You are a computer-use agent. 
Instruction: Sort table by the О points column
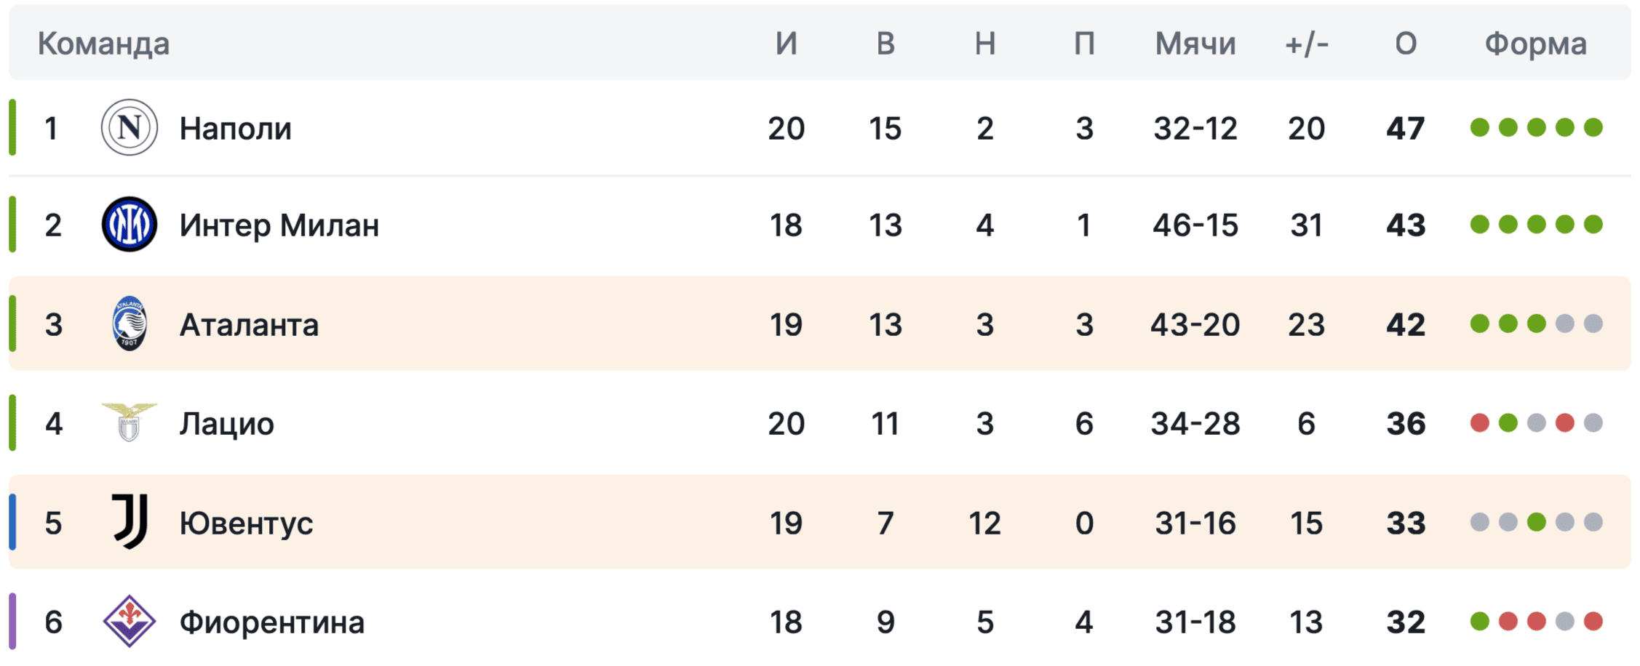(1405, 44)
